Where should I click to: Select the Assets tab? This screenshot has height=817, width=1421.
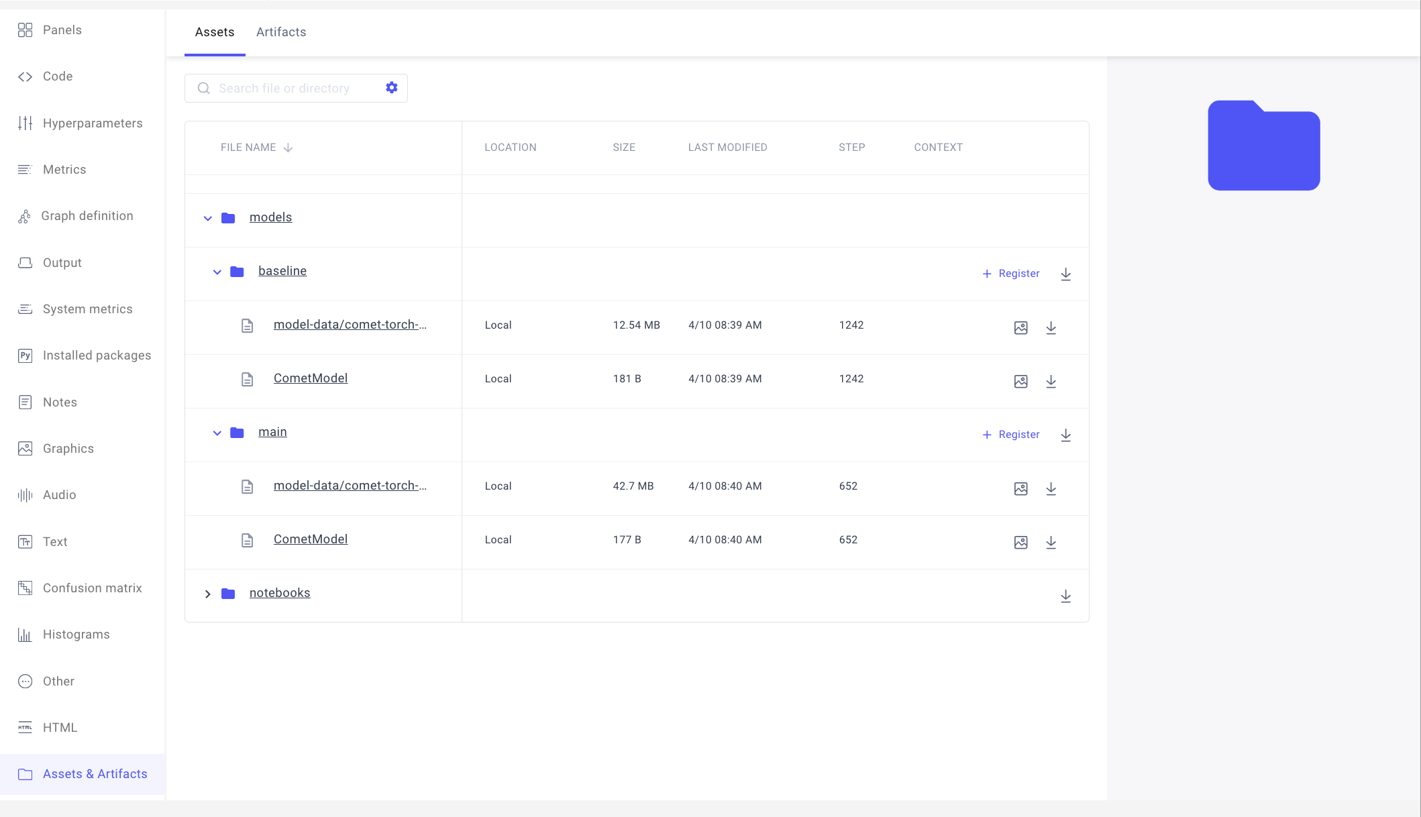click(215, 32)
